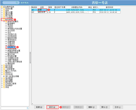Click the folder icon beside 应用接口管理

pyautogui.click(x=4, y=84)
